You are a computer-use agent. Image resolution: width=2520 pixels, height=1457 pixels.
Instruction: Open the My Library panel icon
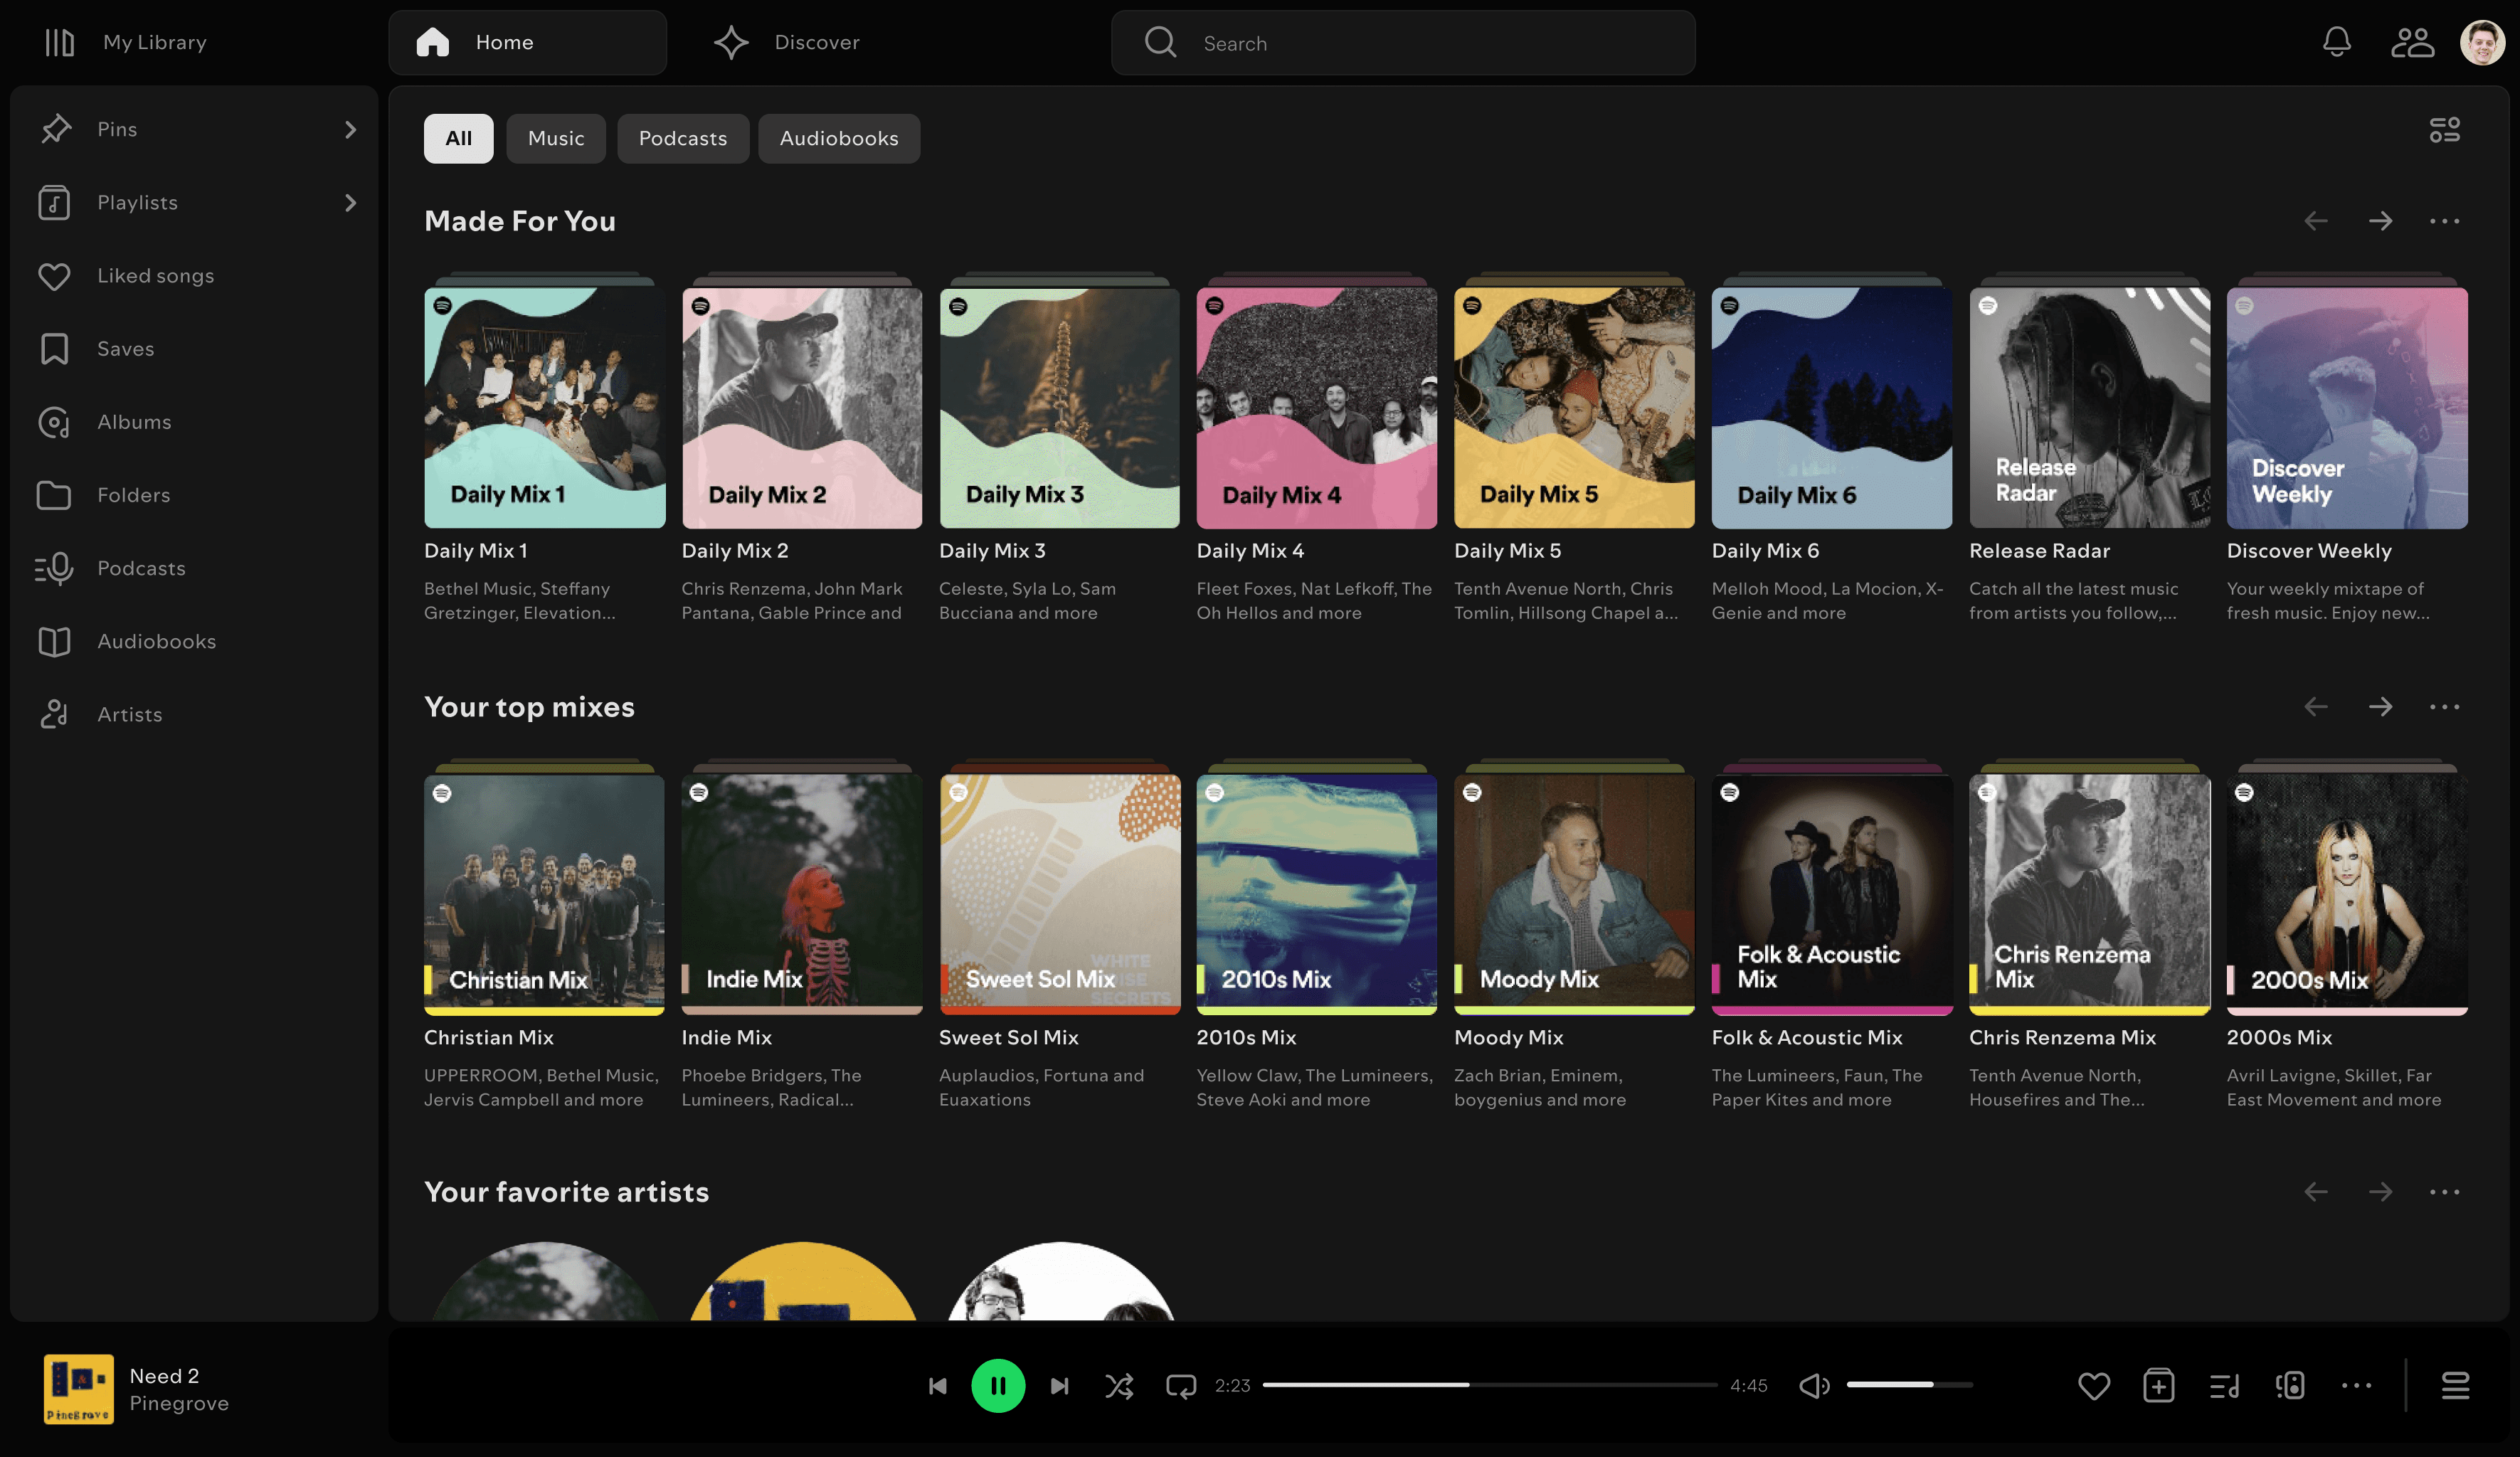[60, 42]
